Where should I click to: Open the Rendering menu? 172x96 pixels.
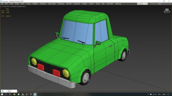click(x=61, y=4)
